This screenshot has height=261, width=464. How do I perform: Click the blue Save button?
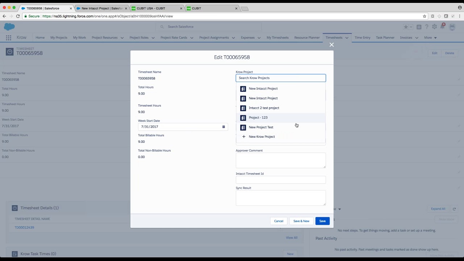pyautogui.click(x=322, y=221)
